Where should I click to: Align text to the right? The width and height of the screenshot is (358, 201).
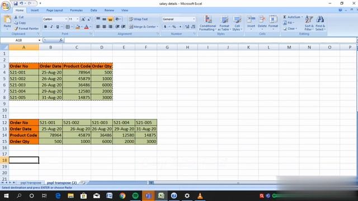[x=110, y=27]
